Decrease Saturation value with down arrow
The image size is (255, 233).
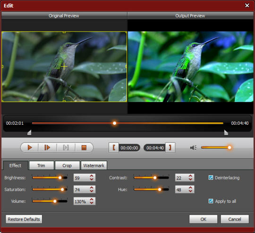[92, 191]
